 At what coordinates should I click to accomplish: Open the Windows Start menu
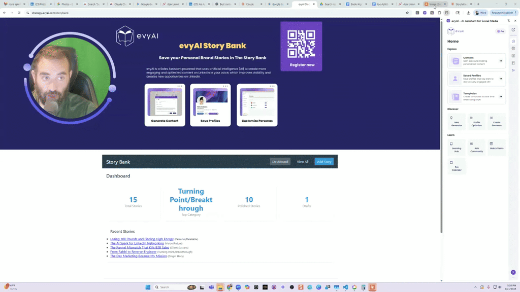pyautogui.click(x=148, y=287)
